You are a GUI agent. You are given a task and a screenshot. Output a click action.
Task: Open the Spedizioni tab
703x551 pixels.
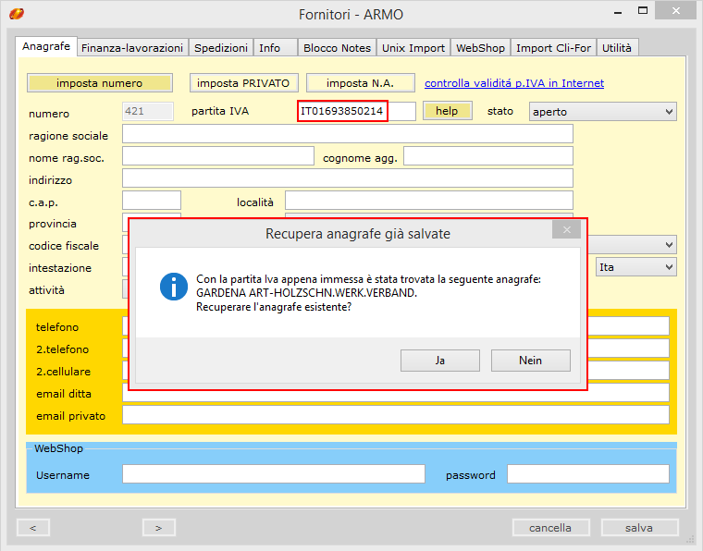tap(220, 48)
